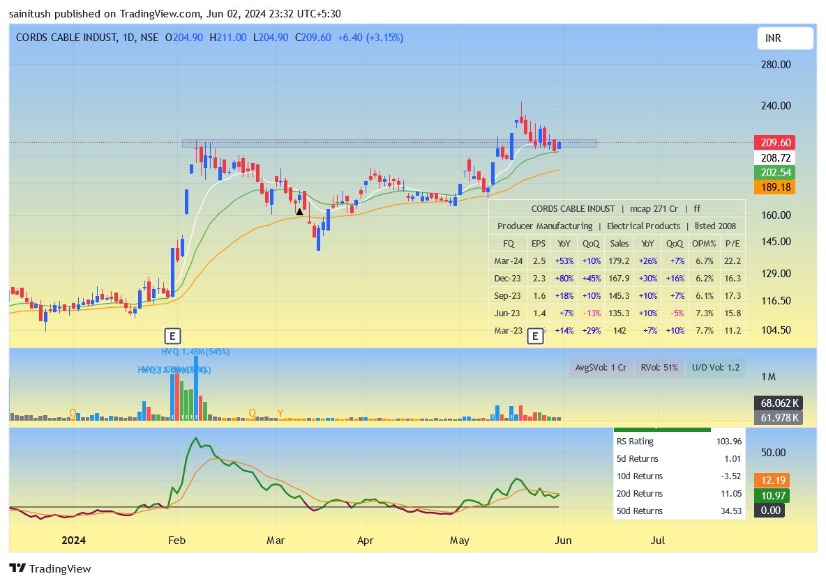This screenshot has height=583, width=826.
Task: Click the 50.00 indicator scale value
Action: point(773,453)
